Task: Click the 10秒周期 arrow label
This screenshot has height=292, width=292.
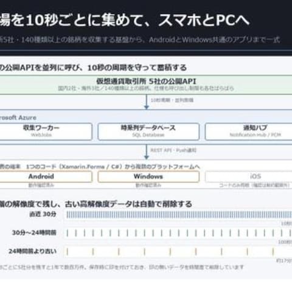Action: 172,100
